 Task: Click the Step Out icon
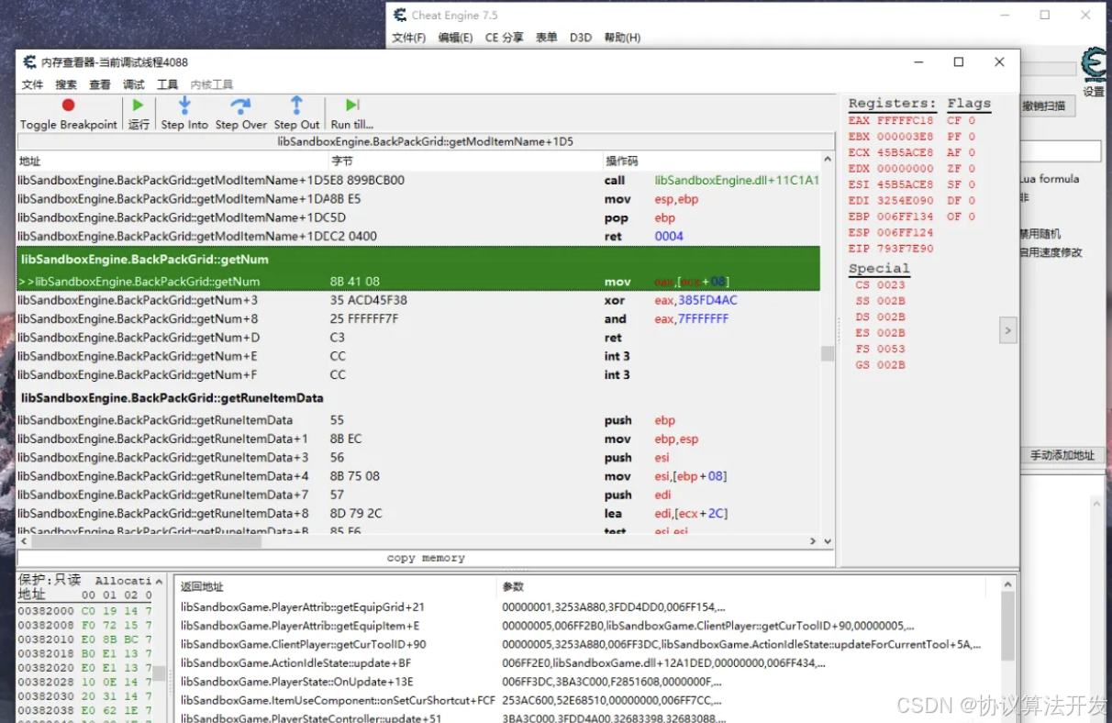pos(296,105)
